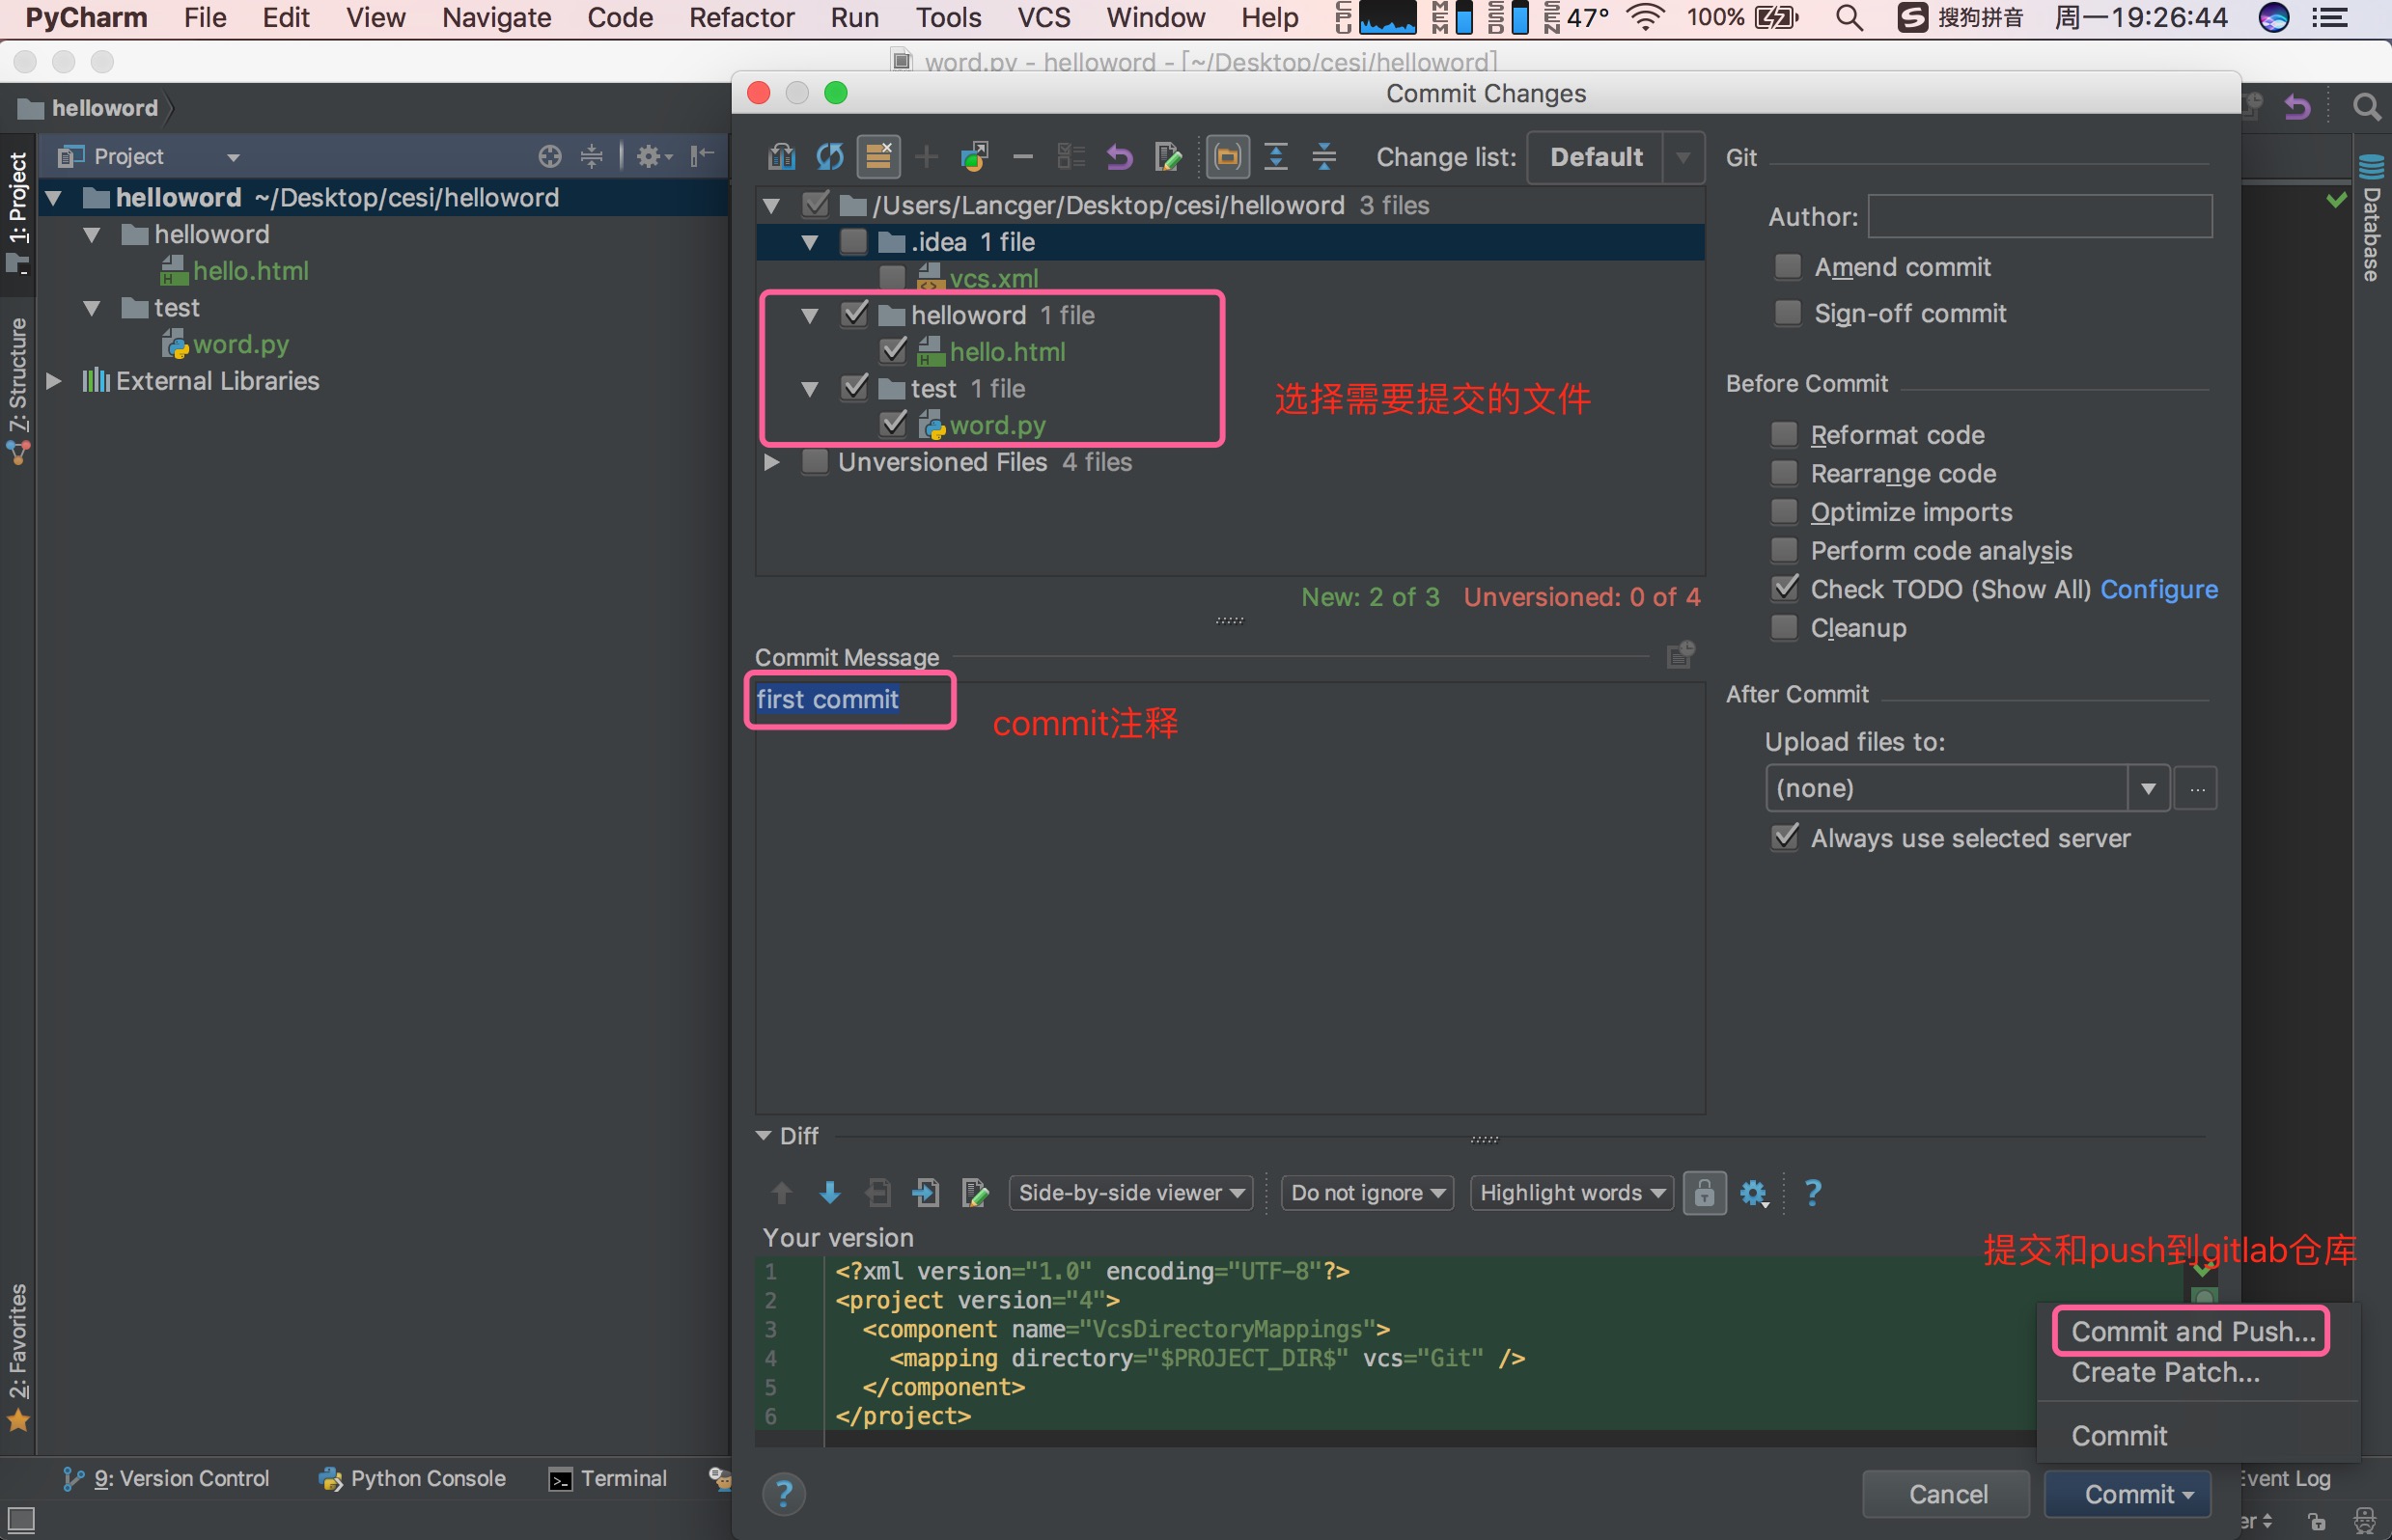Click the macOS Spotlight search icon

coord(1849,18)
